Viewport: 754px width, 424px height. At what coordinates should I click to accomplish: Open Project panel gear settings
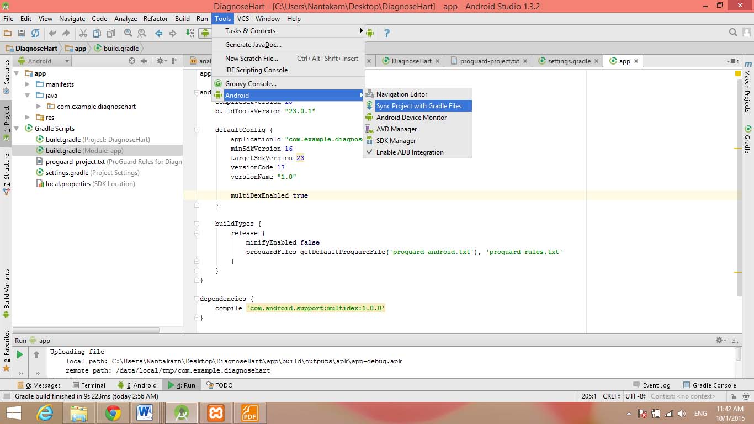[161, 61]
